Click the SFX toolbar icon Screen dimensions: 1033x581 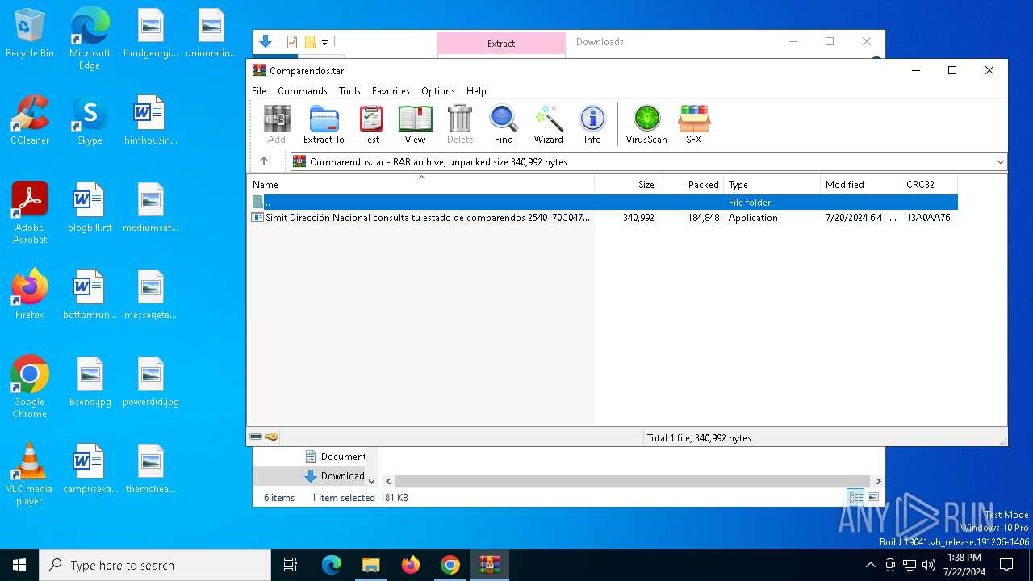point(694,124)
